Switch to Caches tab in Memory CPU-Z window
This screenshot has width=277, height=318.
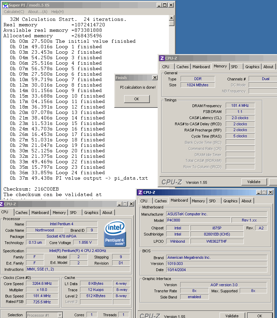(x=182, y=66)
